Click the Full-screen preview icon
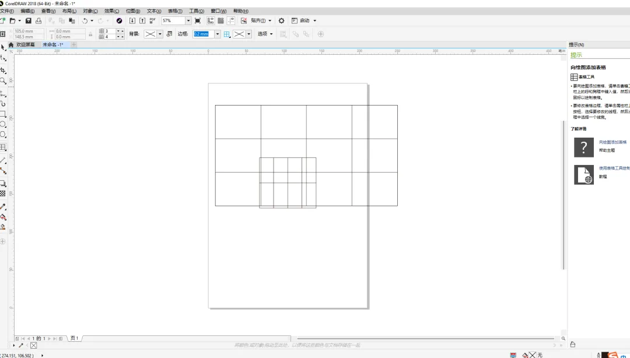 click(198, 20)
